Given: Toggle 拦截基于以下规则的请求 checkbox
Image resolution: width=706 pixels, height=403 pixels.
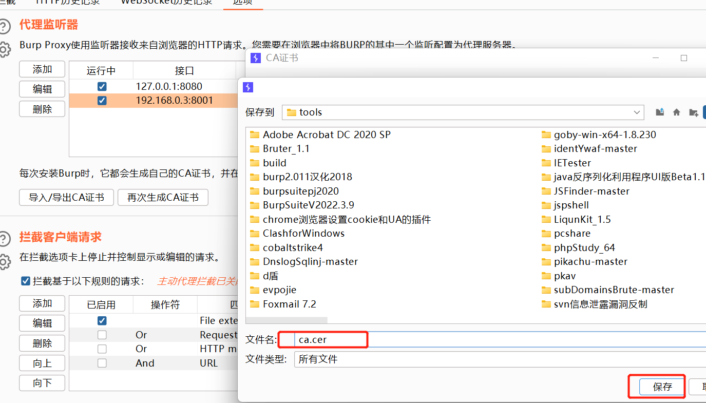Looking at the screenshot, I should pos(25,281).
